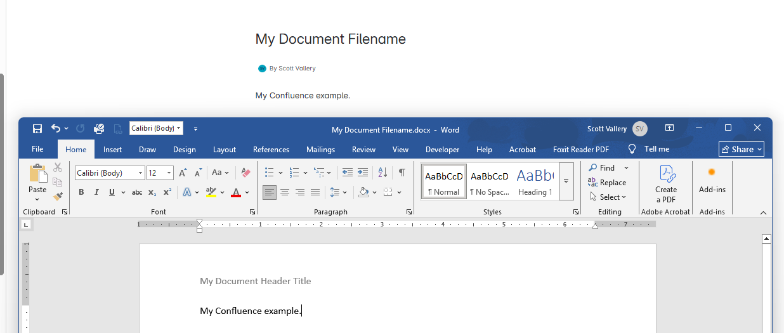This screenshot has width=784, height=333.
Task: Go to the Layout tab
Action: coord(225,150)
